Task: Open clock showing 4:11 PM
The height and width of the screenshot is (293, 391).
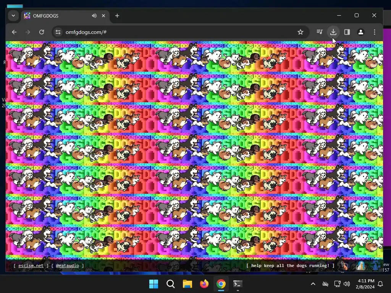Action: (365, 284)
